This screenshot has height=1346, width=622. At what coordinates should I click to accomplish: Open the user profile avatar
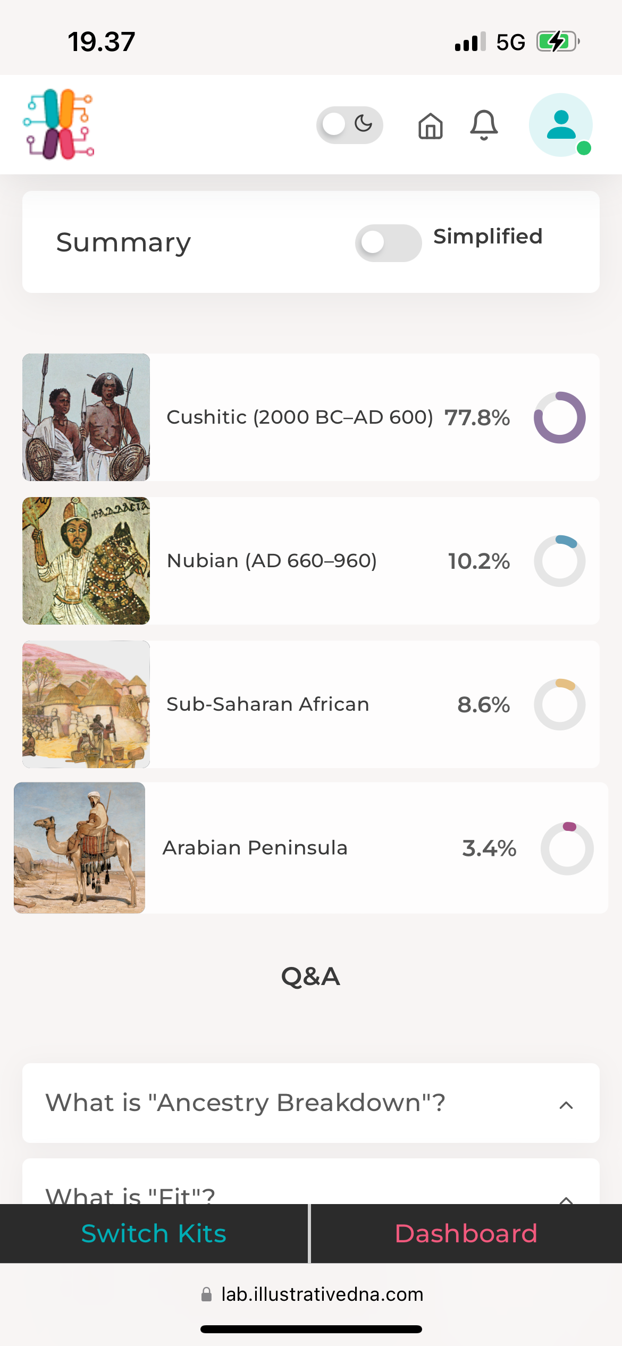click(561, 125)
